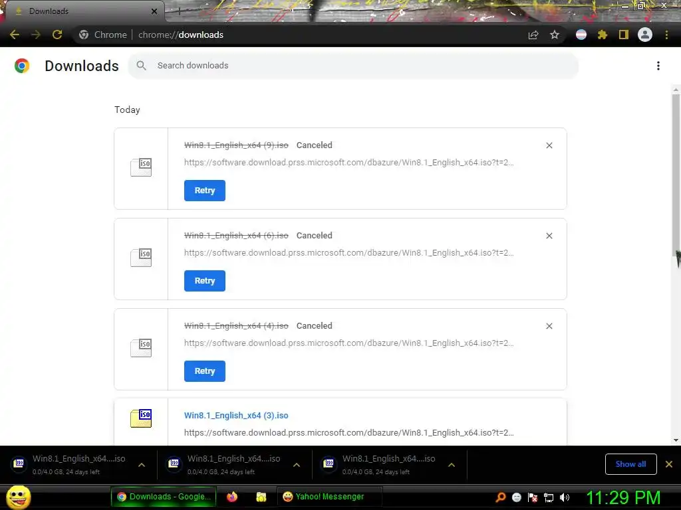Viewport: 681px width, 510px height.
Task: Retry Win8.1_English_x64 (9).iso download
Action: pos(205,191)
